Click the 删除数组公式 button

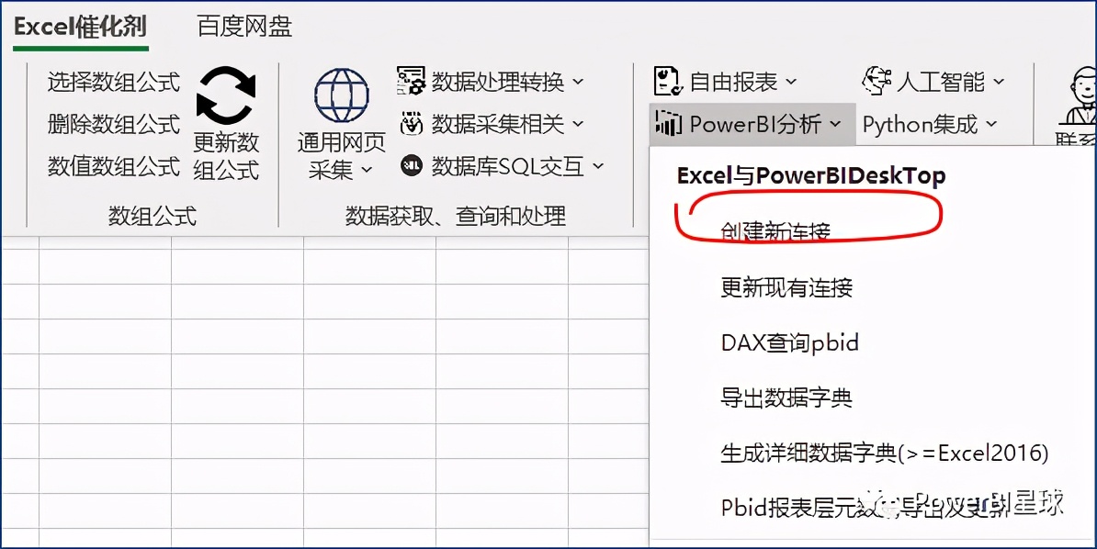tap(112, 122)
